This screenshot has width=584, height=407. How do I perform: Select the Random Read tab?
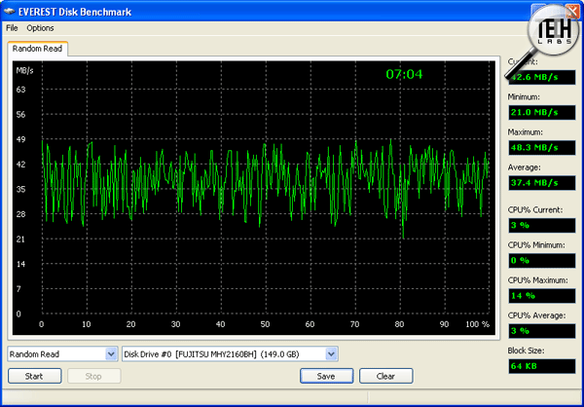(37, 49)
